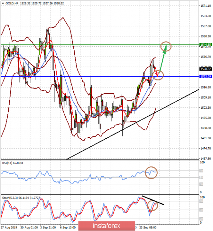Click the green upward arrow annotation
The image size is (213, 231).
point(163,59)
